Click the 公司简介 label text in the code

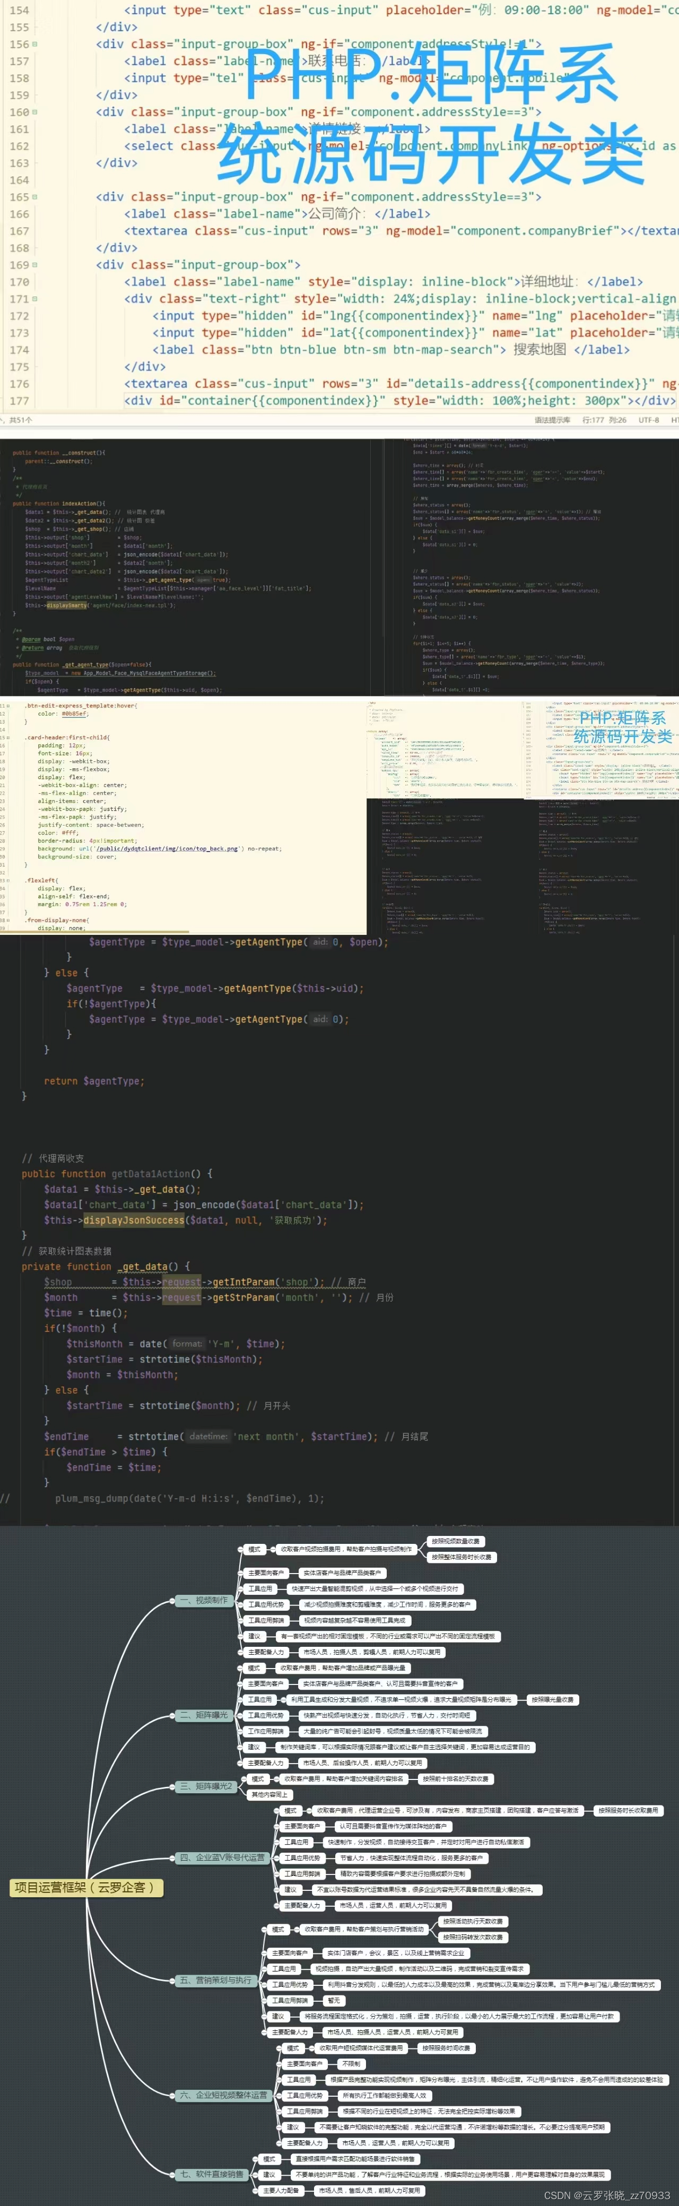336,214
